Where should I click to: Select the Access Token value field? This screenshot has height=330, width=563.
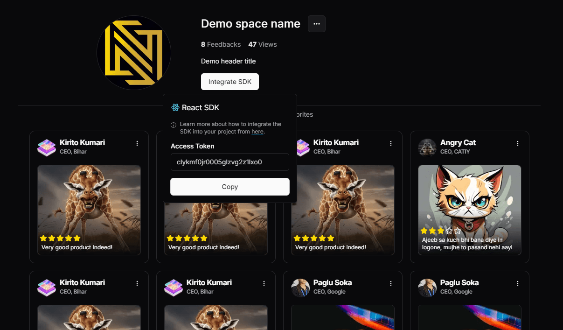click(x=230, y=162)
